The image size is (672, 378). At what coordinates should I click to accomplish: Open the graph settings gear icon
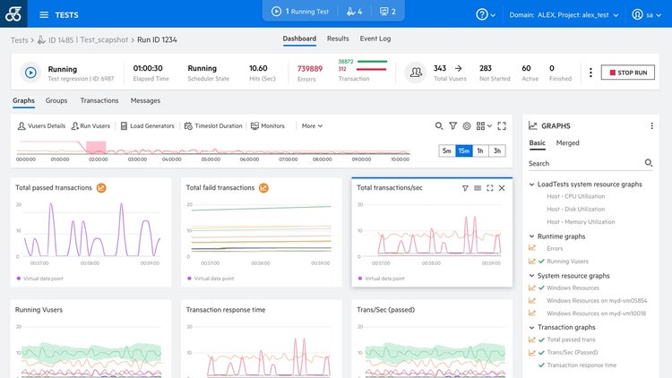click(x=467, y=126)
